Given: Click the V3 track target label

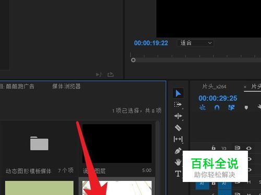Looking at the screenshot, I should [x=224, y=148].
